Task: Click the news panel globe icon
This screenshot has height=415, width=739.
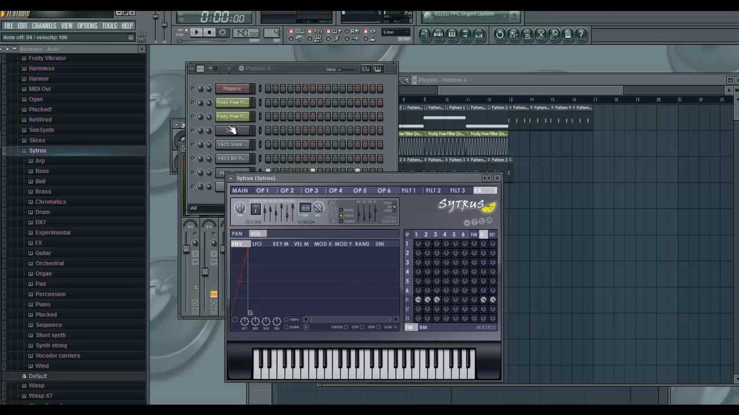Action: [x=427, y=14]
